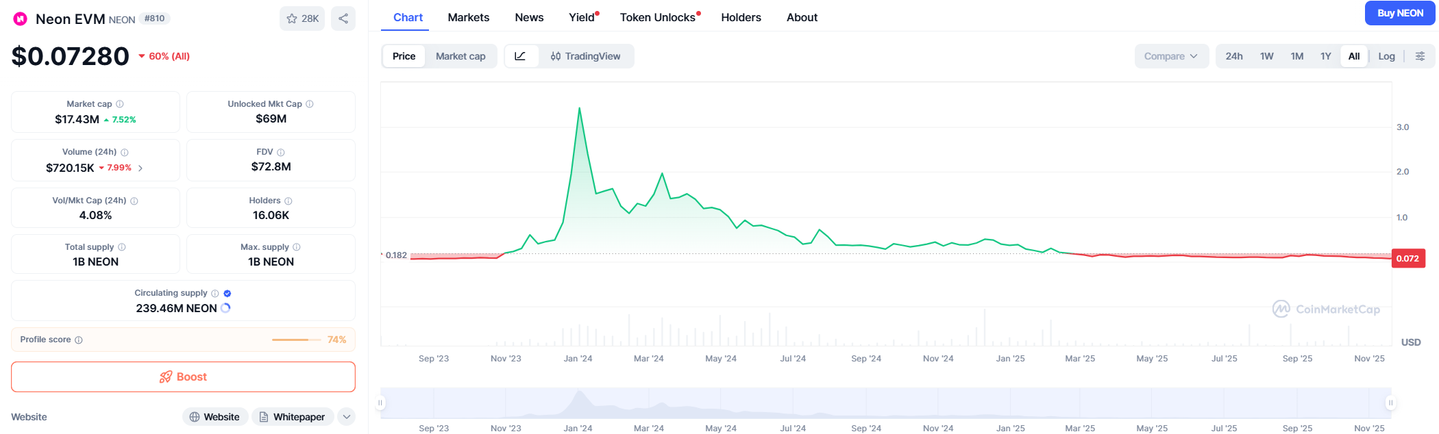Click the Profile score 74% bar
1439x434 pixels.
(297, 340)
